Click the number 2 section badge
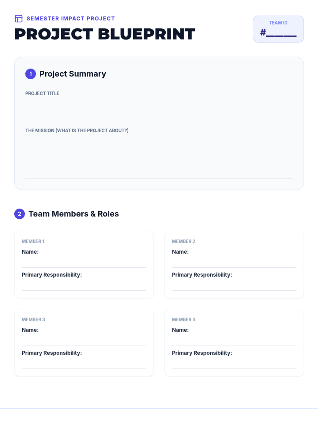Viewport: 318px width, 424px height. (19, 214)
